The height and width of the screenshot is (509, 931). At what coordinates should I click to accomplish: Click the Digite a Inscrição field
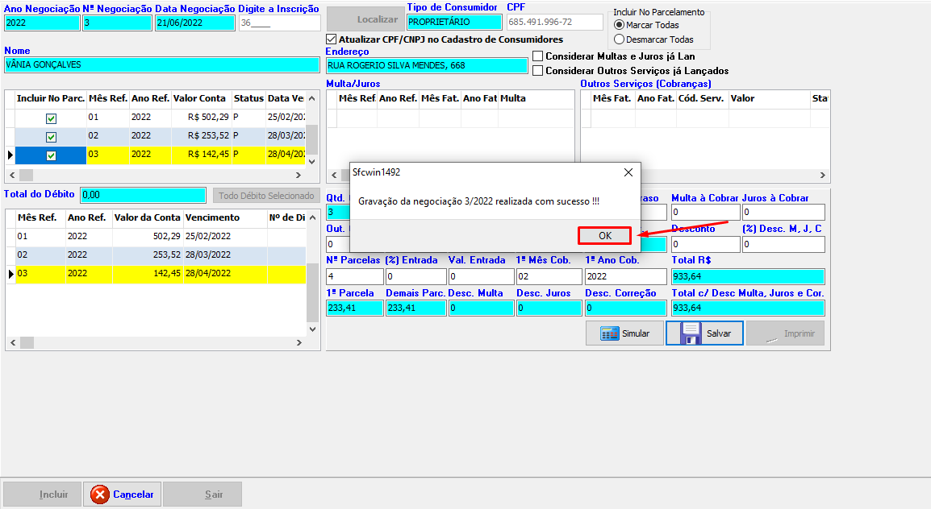[278, 23]
